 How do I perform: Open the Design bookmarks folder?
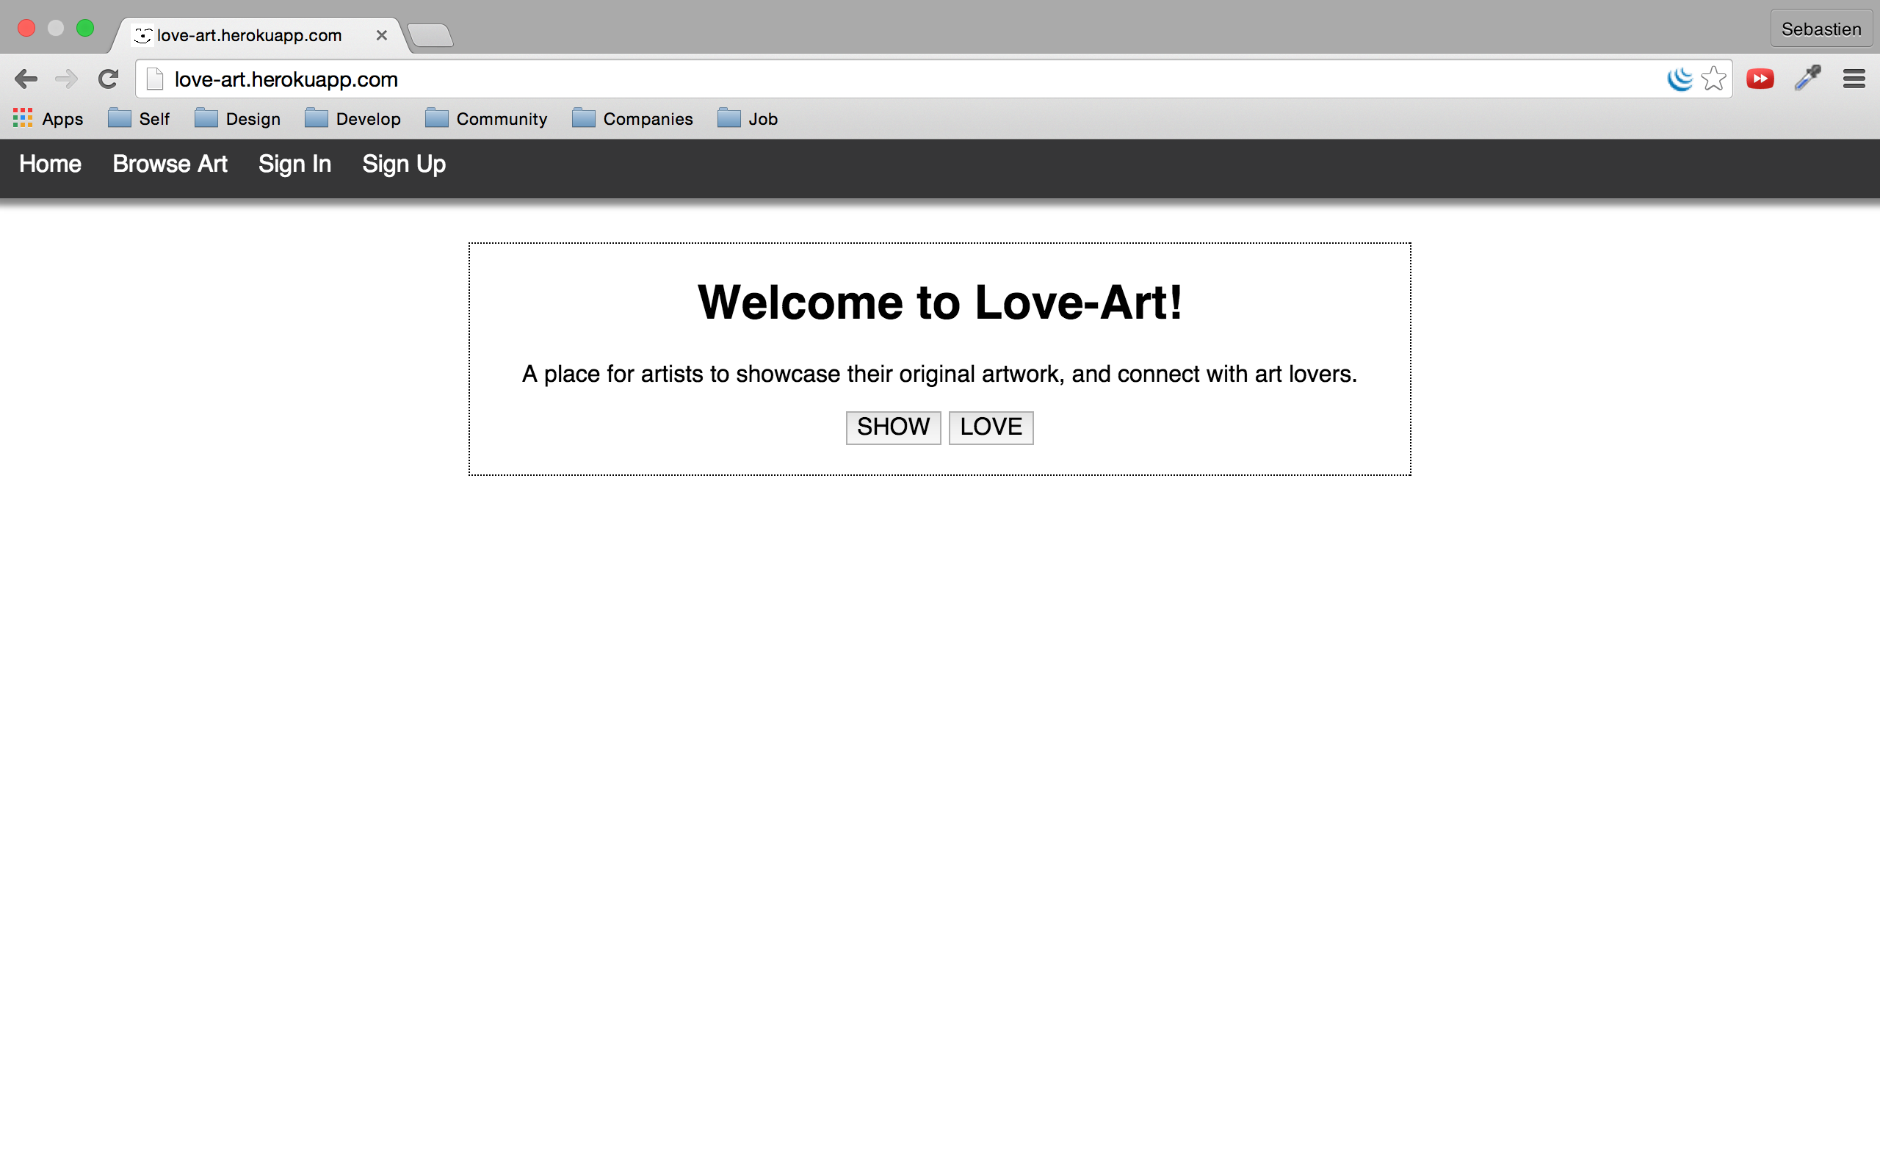point(238,119)
